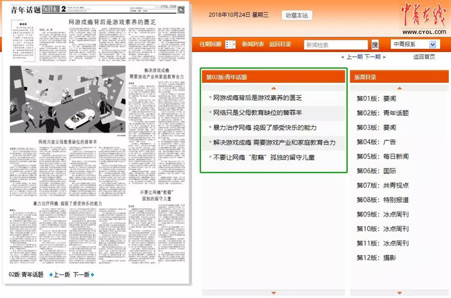Viewport: 451px width, 298px height.
Task: Select 第08版：特别报道
Action: [383, 200]
